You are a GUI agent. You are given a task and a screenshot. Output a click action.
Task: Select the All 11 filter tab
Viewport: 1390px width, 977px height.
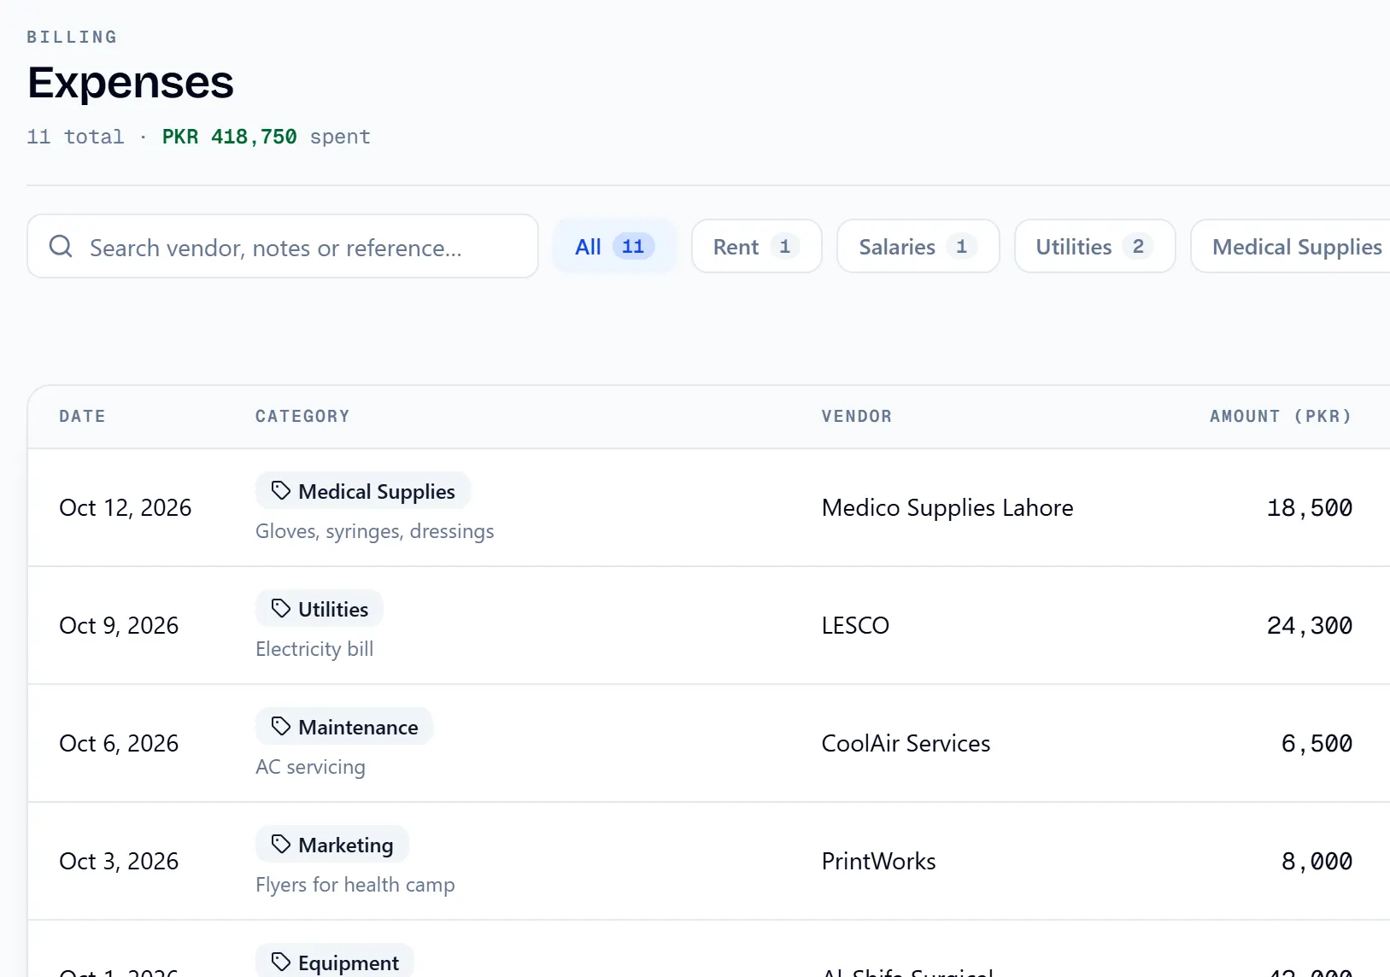point(615,246)
